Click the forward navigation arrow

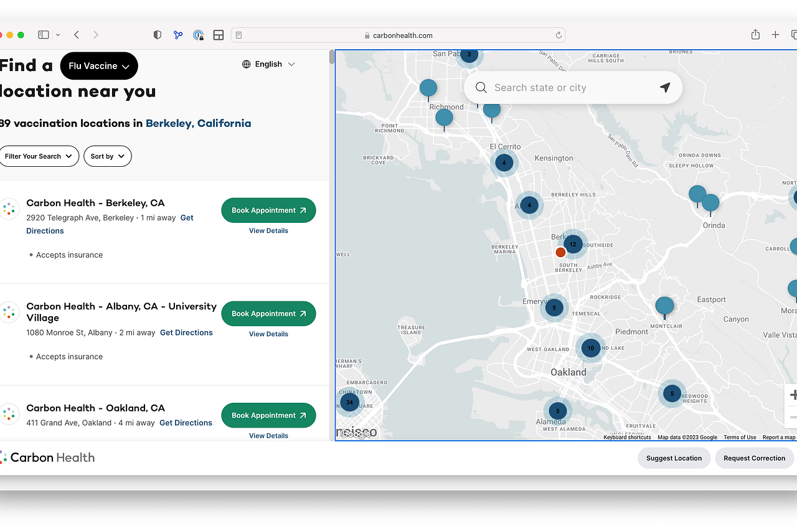95,35
